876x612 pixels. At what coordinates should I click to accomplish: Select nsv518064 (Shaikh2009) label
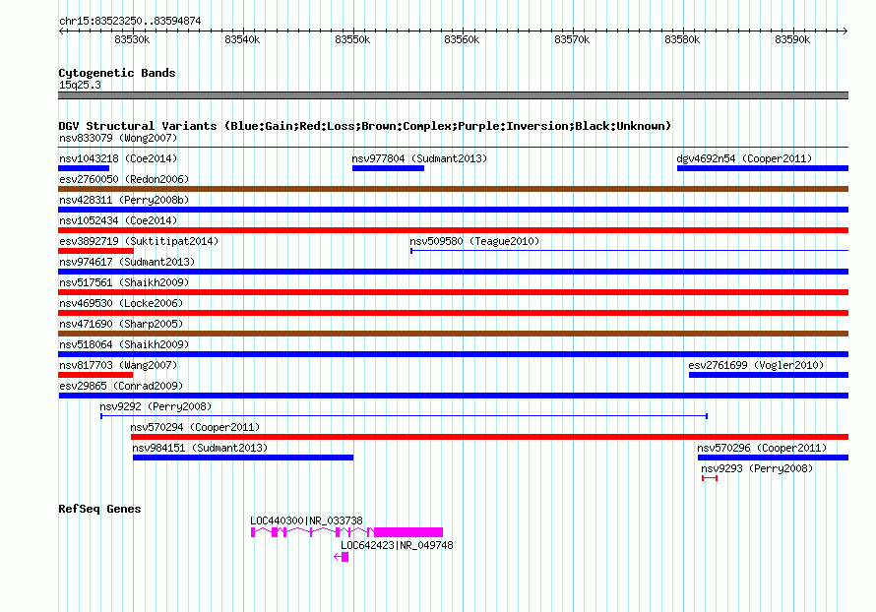(x=124, y=344)
